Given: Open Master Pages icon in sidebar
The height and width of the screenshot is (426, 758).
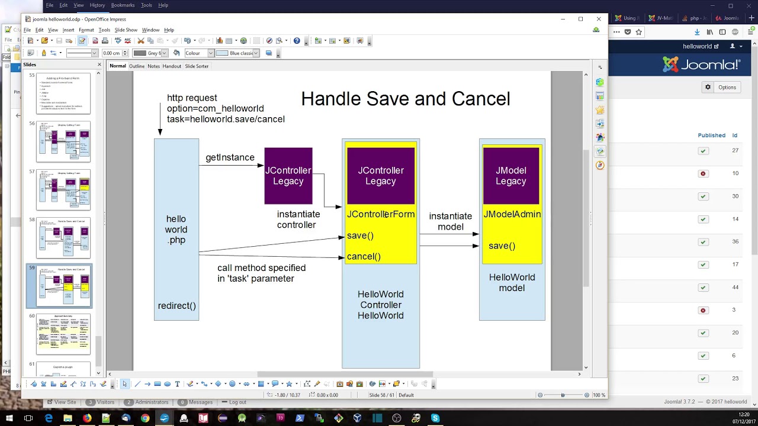Looking at the screenshot, I should pos(600,96).
